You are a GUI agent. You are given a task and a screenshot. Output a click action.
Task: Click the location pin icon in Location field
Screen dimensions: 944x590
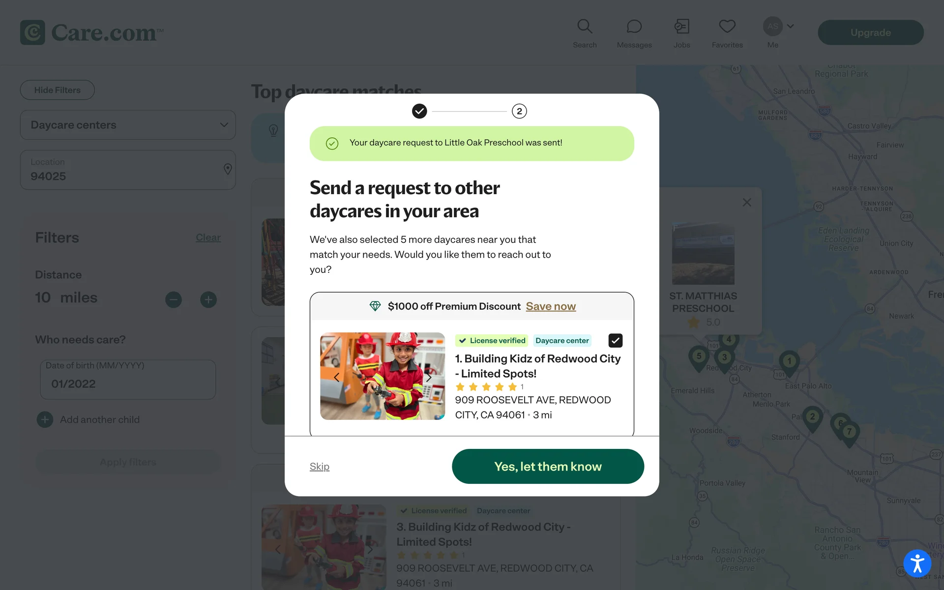tap(228, 169)
